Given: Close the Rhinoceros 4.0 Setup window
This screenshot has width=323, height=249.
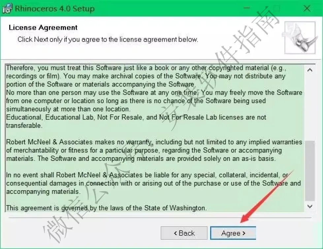Looking at the screenshot, I should tap(307, 8).
